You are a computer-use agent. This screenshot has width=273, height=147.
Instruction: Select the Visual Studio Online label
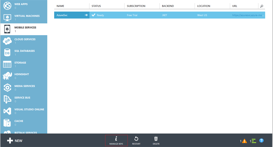coord(29,109)
